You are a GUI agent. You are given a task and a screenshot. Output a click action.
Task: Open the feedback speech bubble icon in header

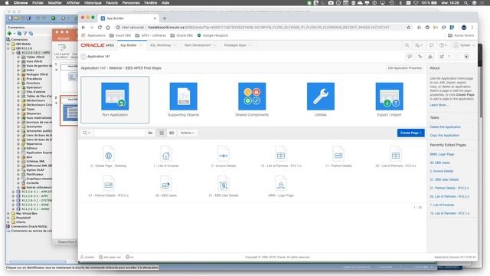[431, 45]
